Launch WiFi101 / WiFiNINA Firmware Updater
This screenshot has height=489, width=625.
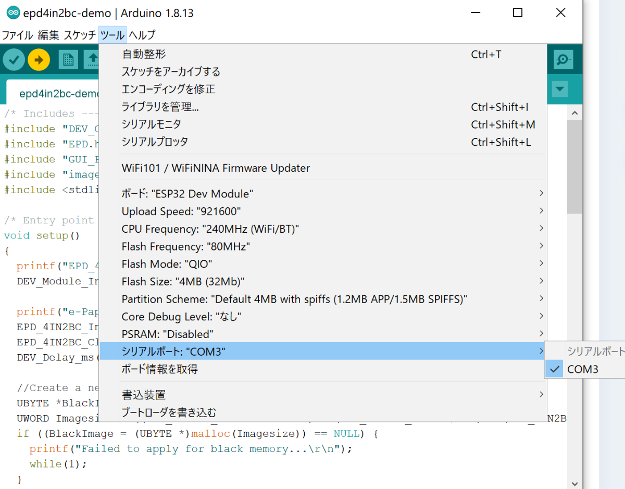322,168
